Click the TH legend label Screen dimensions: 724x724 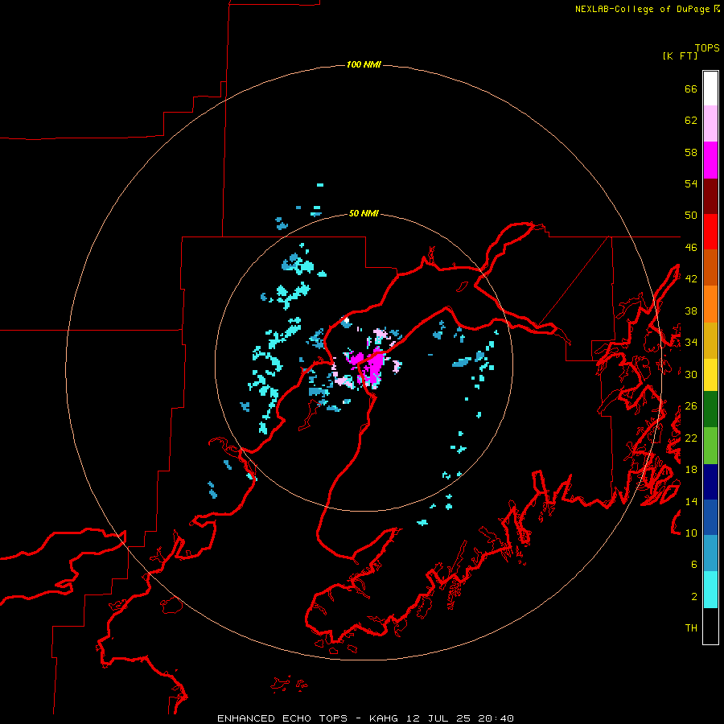(x=691, y=628)
